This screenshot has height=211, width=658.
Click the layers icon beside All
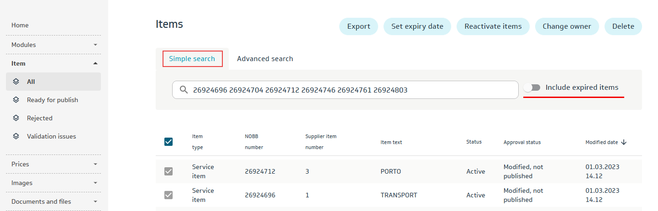(x=16, y=82)
